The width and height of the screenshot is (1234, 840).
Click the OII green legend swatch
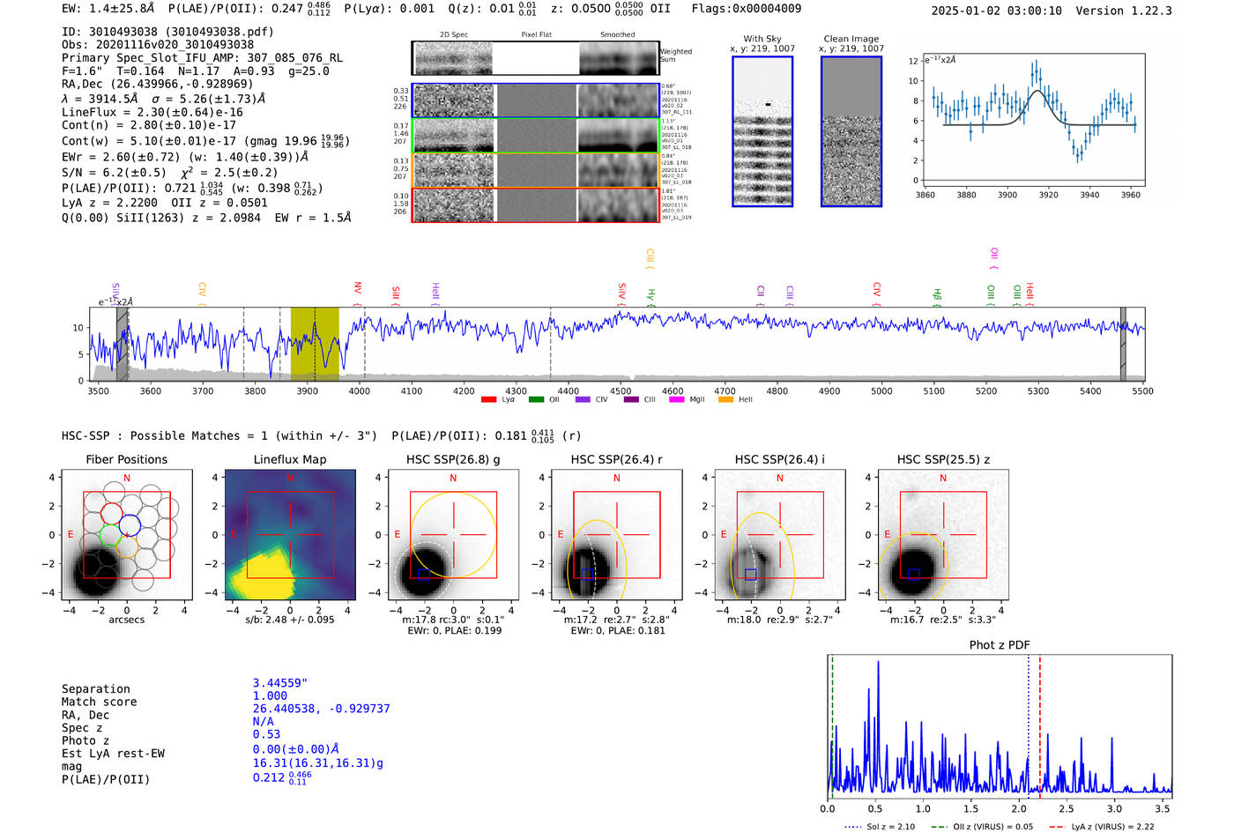(x=536, y=400)
